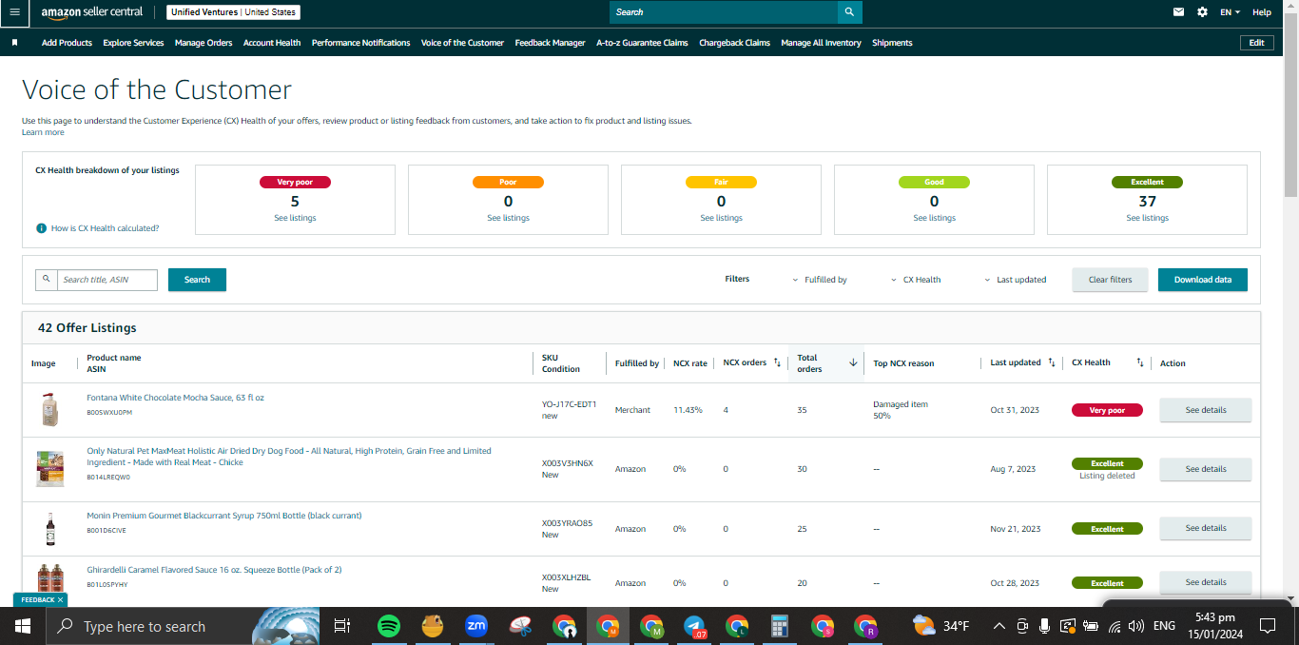Open Task View in the taskbar
The image size is (1299, 645).
point(342,626)
